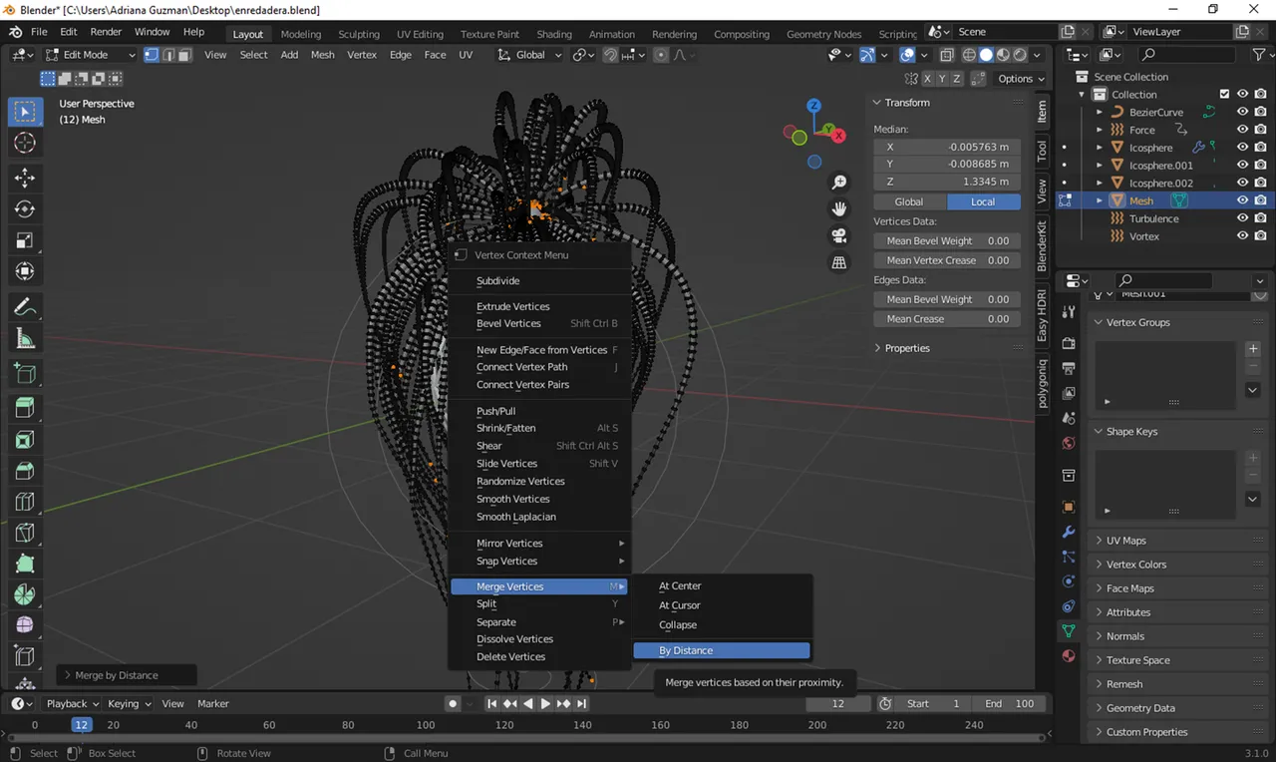Choose the Extrude Region tool
The width and height of the screenshot is (1276, 762).
tap(25, 407)
